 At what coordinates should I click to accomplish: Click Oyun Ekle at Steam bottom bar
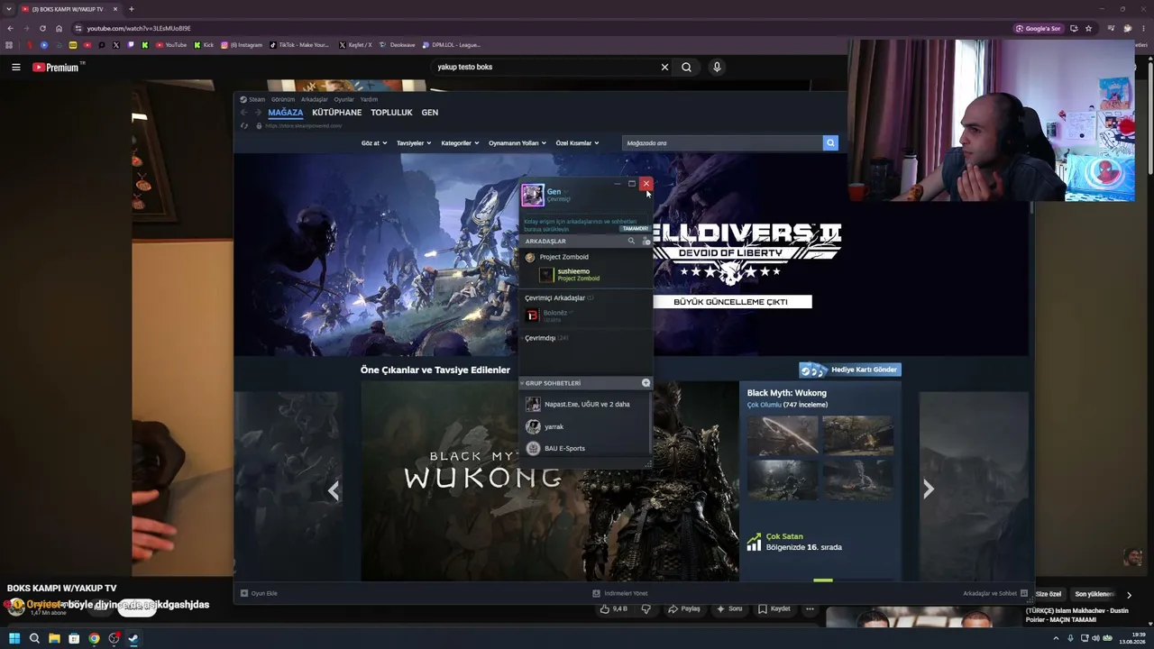tap(260, 593)
